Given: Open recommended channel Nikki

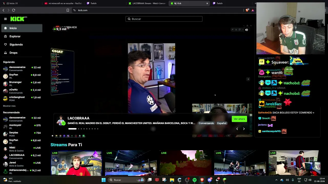Looking at the screenshot, I should click(x=22, y=149).
